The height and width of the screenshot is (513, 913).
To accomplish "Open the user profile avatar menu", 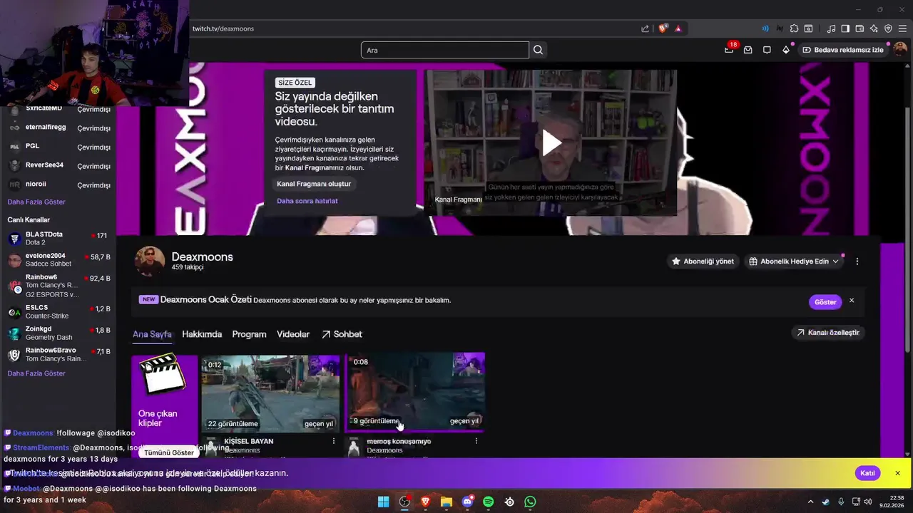I will (x=900, y=50).
